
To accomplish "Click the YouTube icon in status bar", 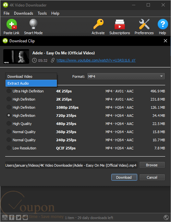I will (5, 217).
